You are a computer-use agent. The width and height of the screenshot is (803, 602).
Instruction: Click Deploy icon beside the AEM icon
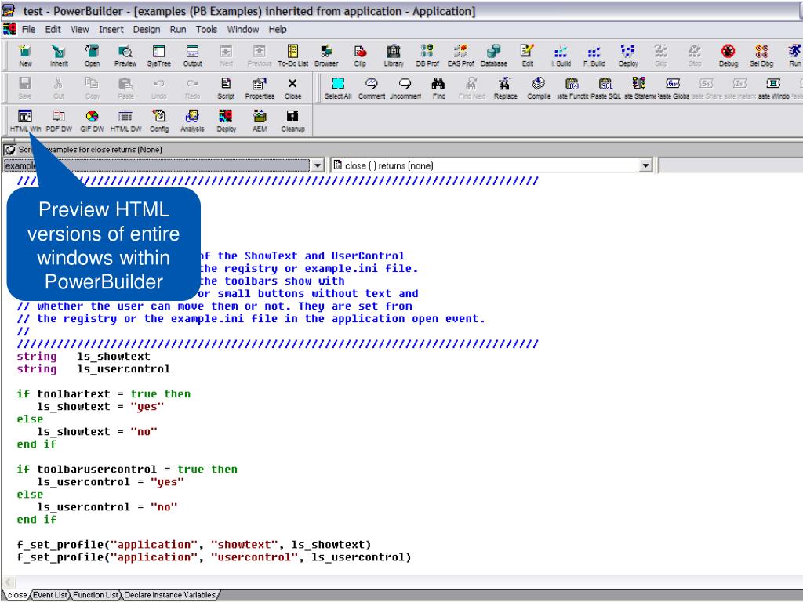click(226, 121)
